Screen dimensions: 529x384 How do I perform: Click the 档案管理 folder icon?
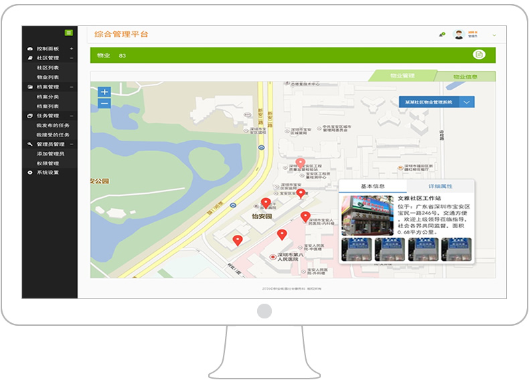pyautogui.click(x=29, y=87)
